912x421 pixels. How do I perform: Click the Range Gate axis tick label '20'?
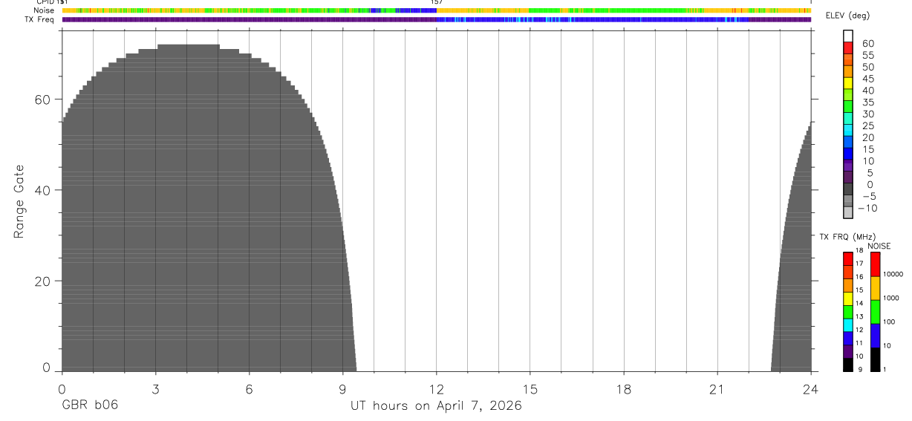tap(44, 281)
